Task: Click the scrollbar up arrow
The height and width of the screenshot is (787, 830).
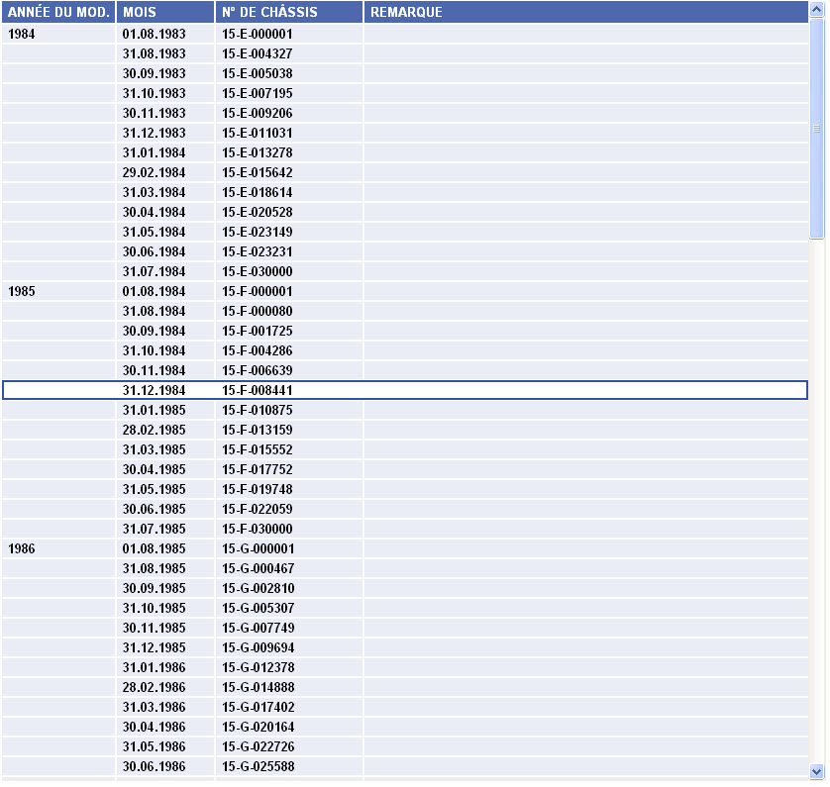Action: pos(817,11)
